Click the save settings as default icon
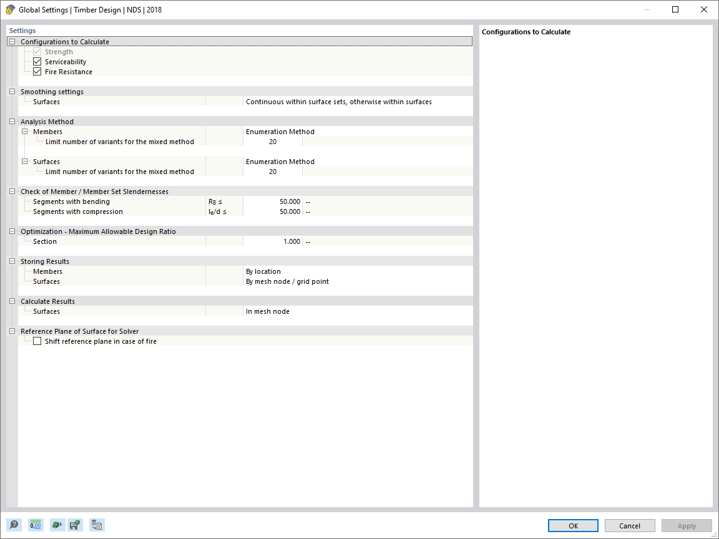The height and width of the screenshot is (539, 719). [x=75, y=525]
